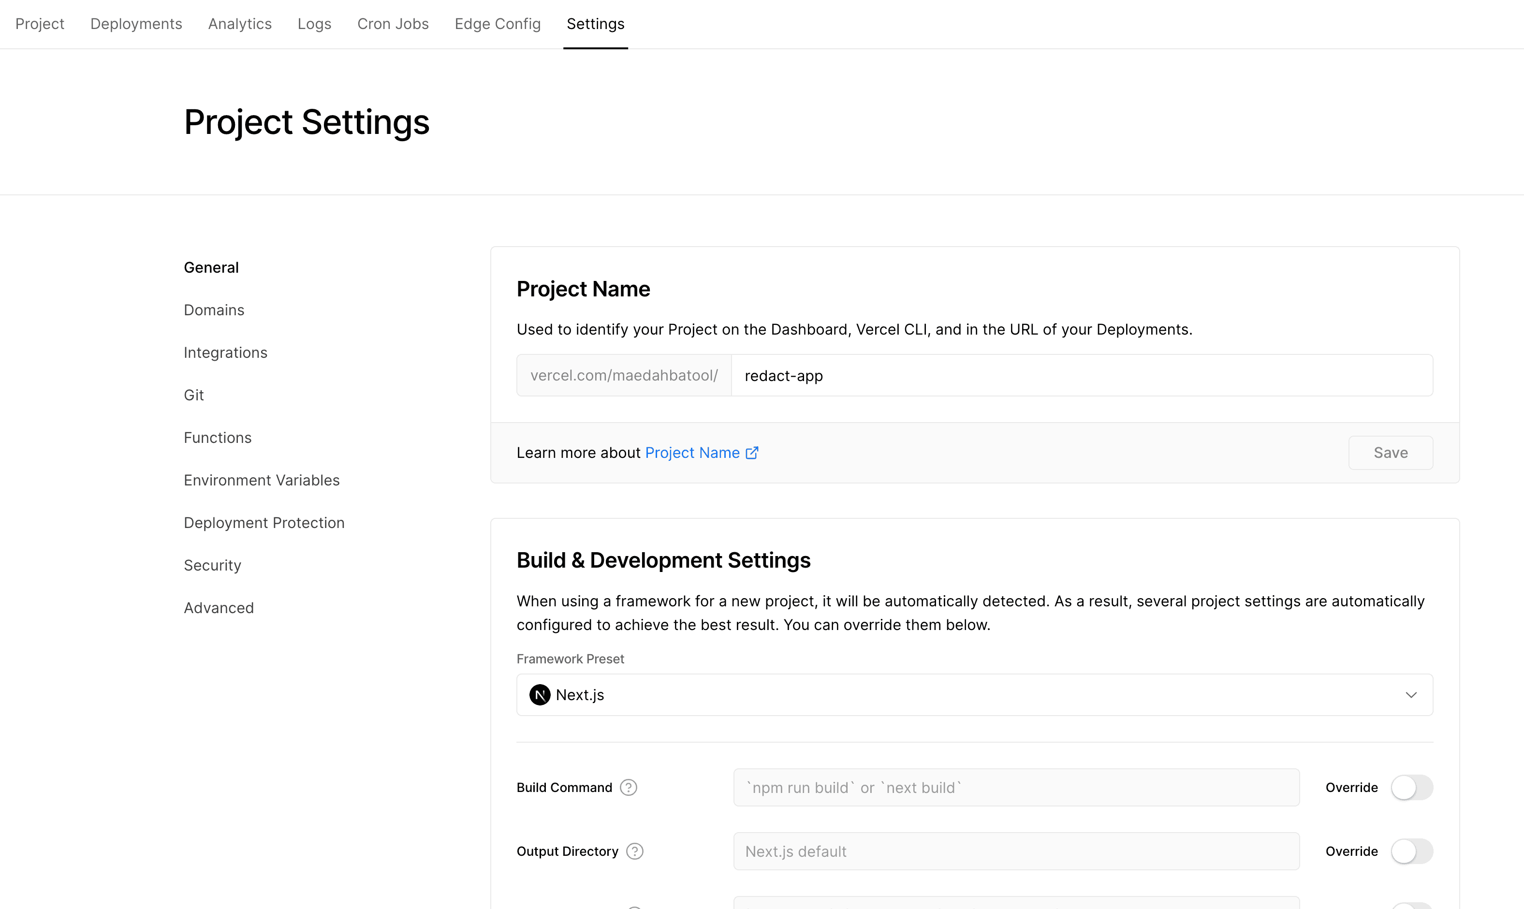1524x909 pixels.
Task: Enable Output Directory Override switch
Action: [1411, 851]
